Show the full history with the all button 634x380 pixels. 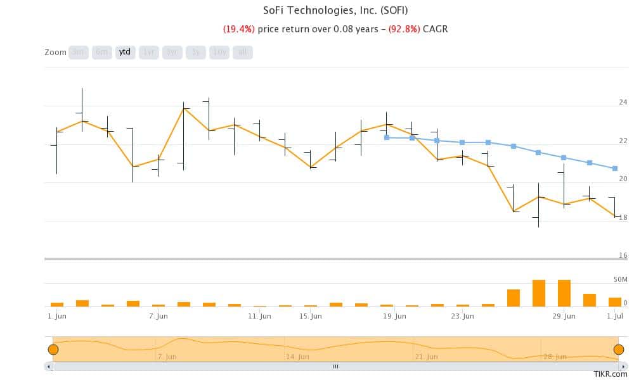tap(243, 52)
